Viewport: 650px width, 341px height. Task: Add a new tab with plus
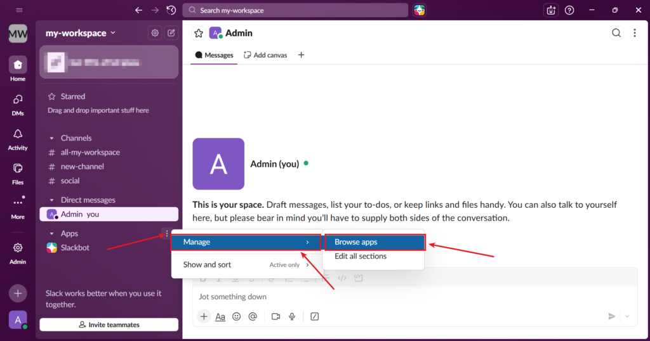[x=302, y=55]
